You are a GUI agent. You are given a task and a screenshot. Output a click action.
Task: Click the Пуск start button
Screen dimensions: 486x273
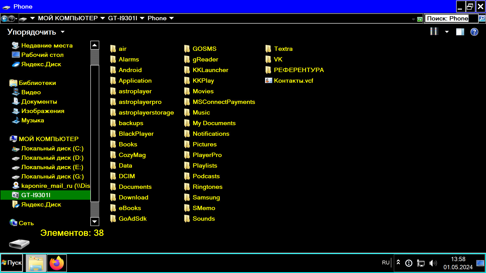coord(12,263)
